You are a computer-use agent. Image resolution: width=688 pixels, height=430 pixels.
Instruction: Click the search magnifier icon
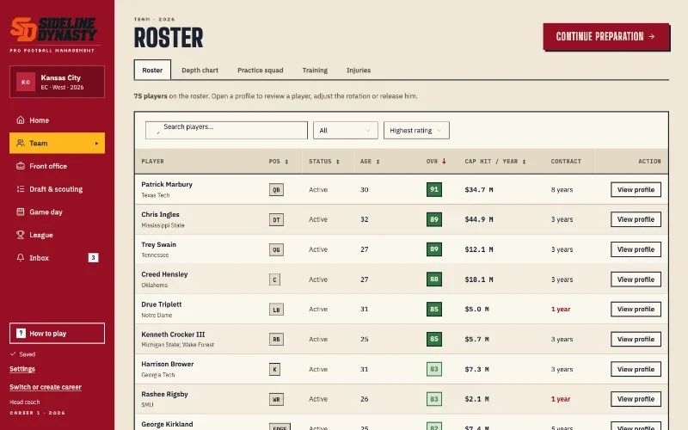coord(157,131)
